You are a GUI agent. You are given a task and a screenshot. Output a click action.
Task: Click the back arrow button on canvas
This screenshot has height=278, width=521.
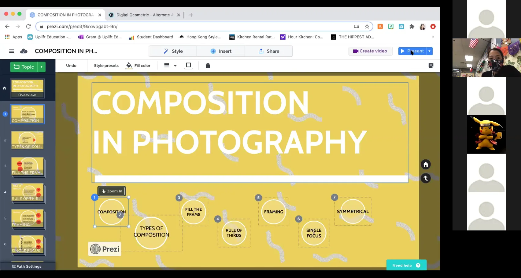[426, 178]
